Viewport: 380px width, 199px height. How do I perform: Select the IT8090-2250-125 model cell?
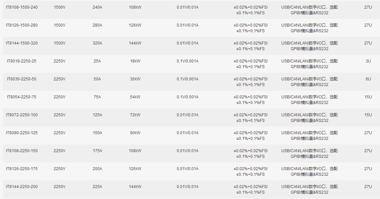point(22,133)
